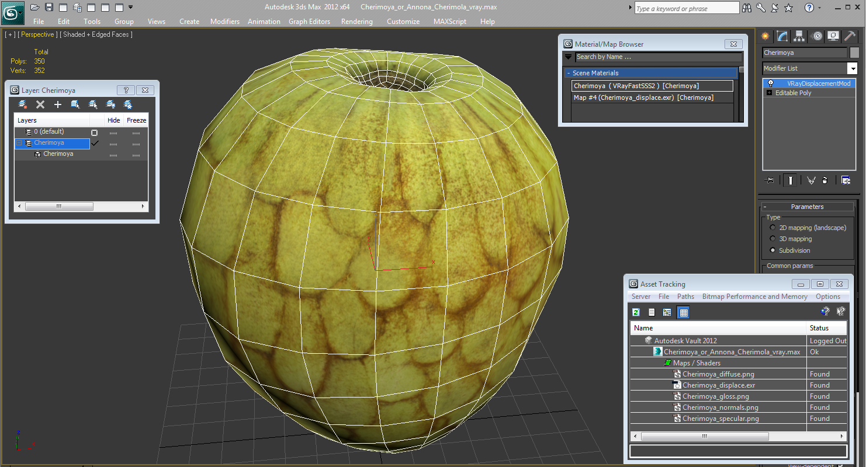Click the satellite dish Communication Center icon

(775, 8)
